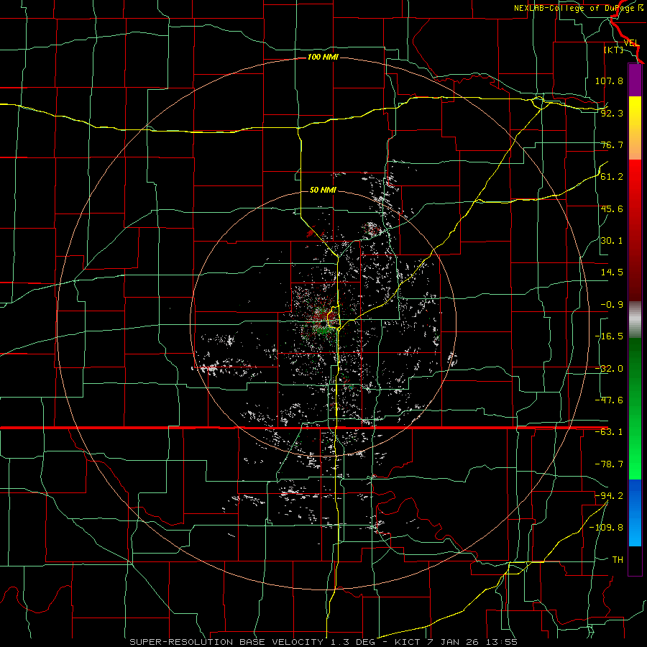The image size is (647, 647).
Task: Pick the green segment of velocity color bar
Action: coord(635,408)
